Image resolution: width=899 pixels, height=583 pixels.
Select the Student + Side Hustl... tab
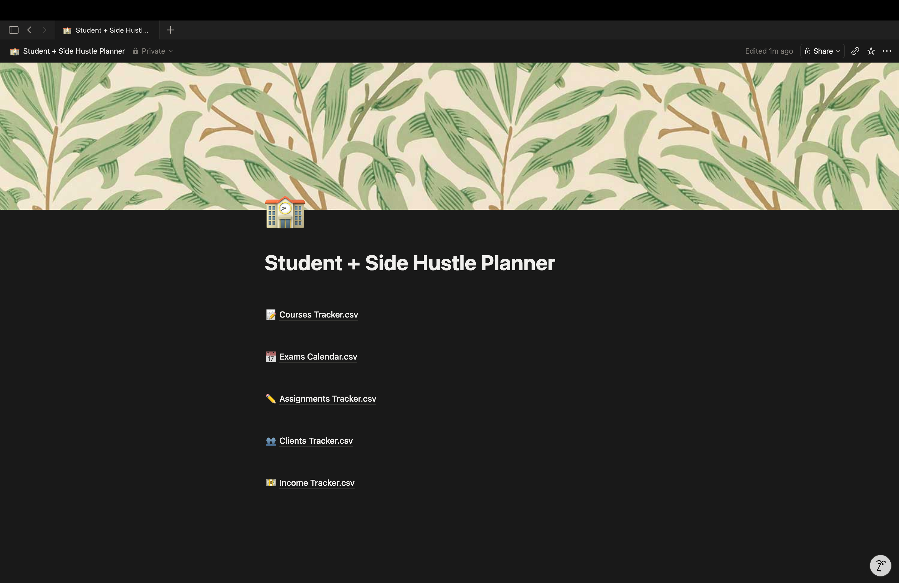[107, 30]
